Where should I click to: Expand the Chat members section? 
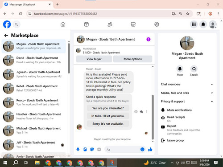(x=187, y=84)
